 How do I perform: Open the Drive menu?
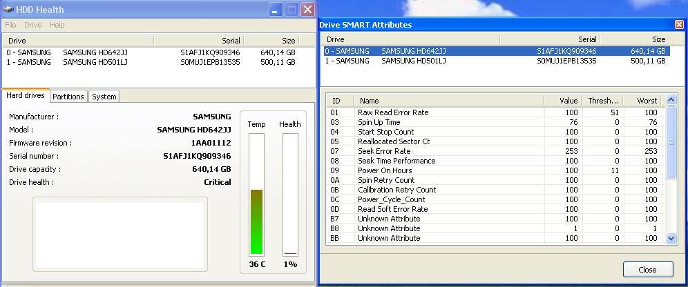point(33,25)
